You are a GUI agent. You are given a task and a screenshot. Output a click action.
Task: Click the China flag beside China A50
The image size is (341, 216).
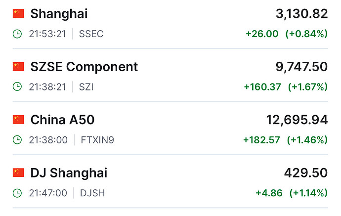(18, 120)
